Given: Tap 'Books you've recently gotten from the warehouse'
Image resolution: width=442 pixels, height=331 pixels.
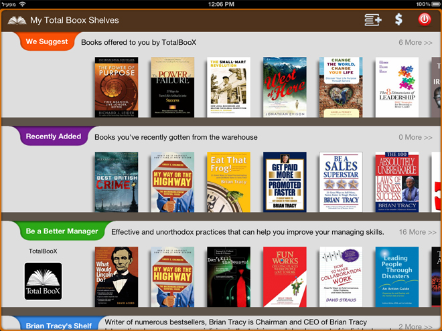Looking at the screenshot, I should click(176, 137).
